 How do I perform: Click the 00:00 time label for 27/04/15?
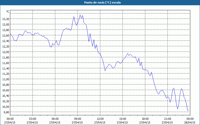(x=10, y=119)
